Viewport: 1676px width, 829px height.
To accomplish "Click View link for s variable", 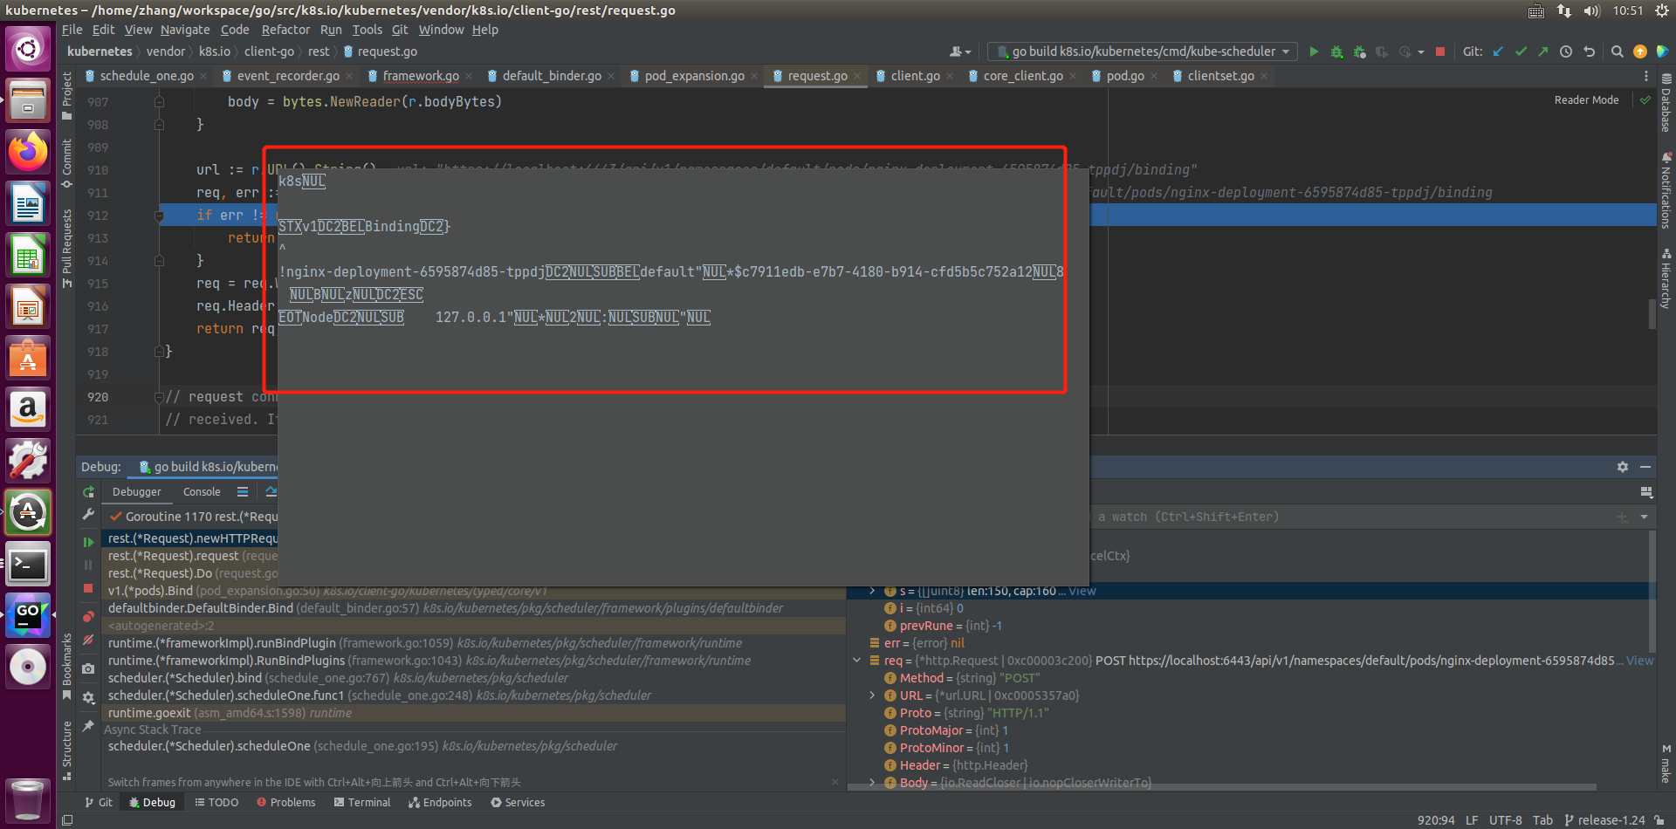I will (x=1082, y=591).
